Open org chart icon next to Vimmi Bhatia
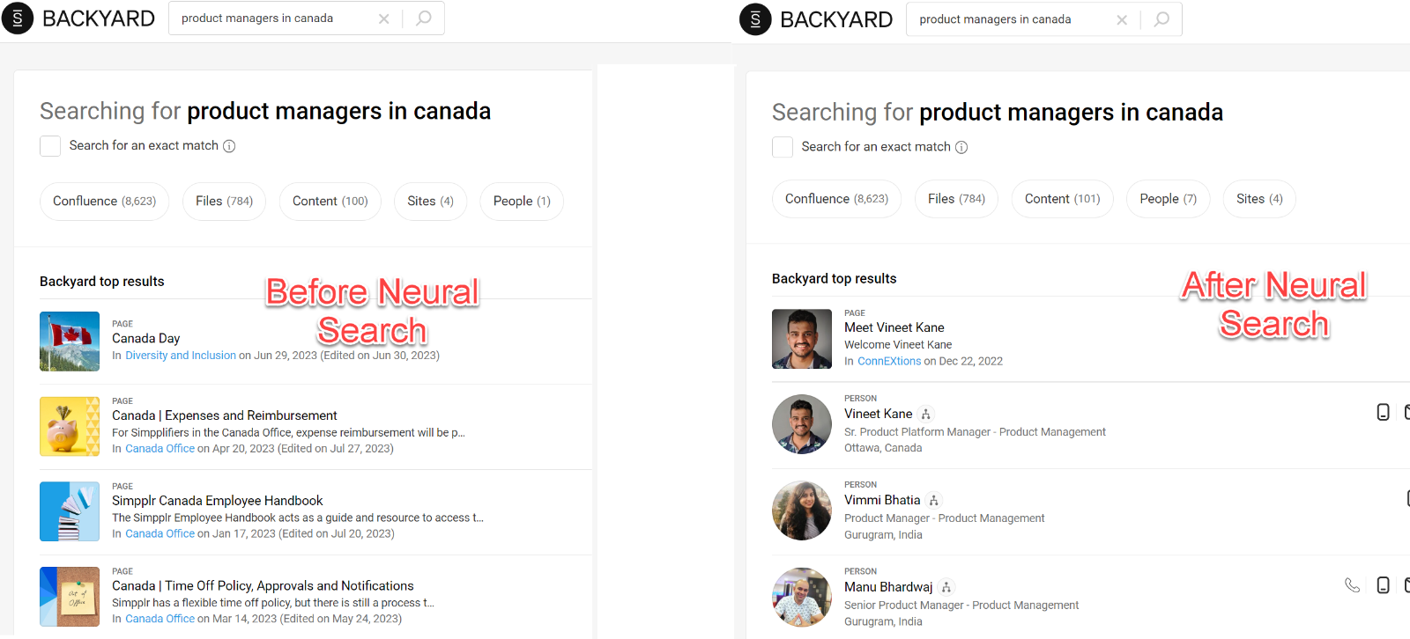1410x639 pixels. 934,500
